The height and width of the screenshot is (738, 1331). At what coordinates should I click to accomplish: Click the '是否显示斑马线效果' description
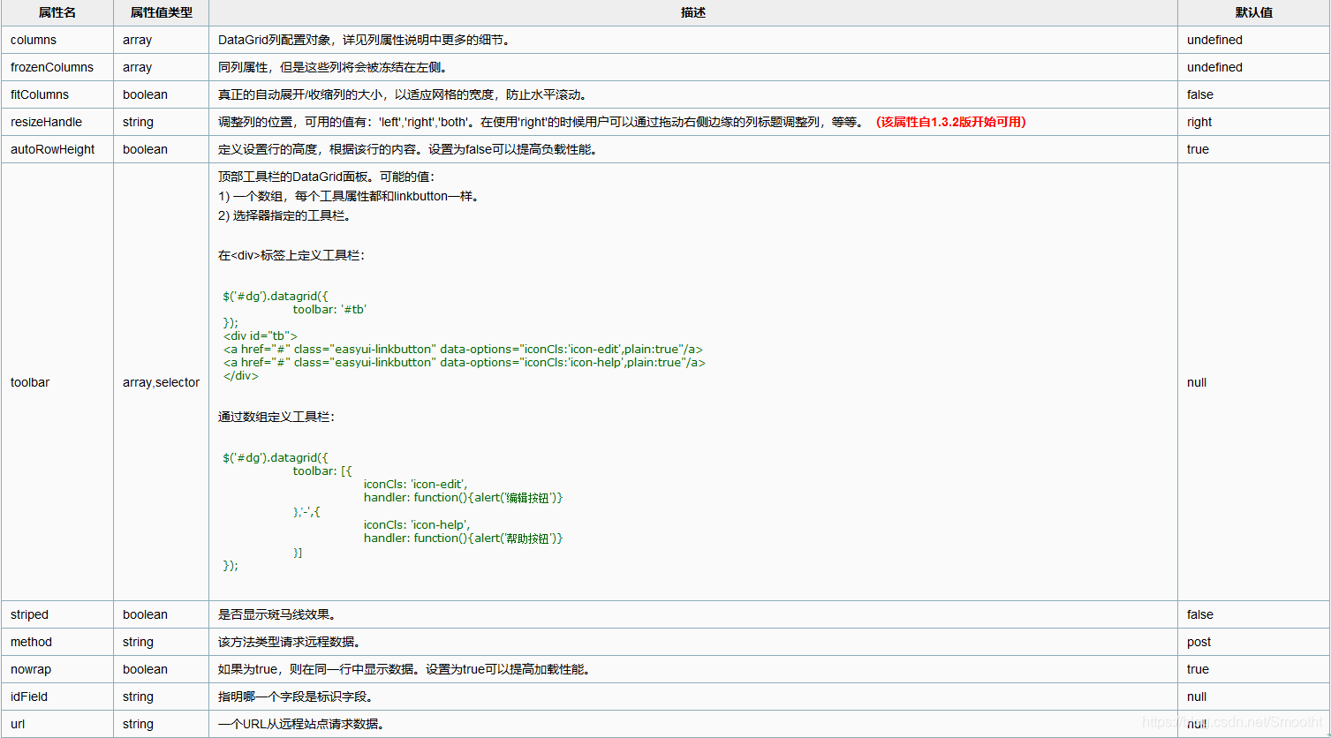click(x=276, y=614)
